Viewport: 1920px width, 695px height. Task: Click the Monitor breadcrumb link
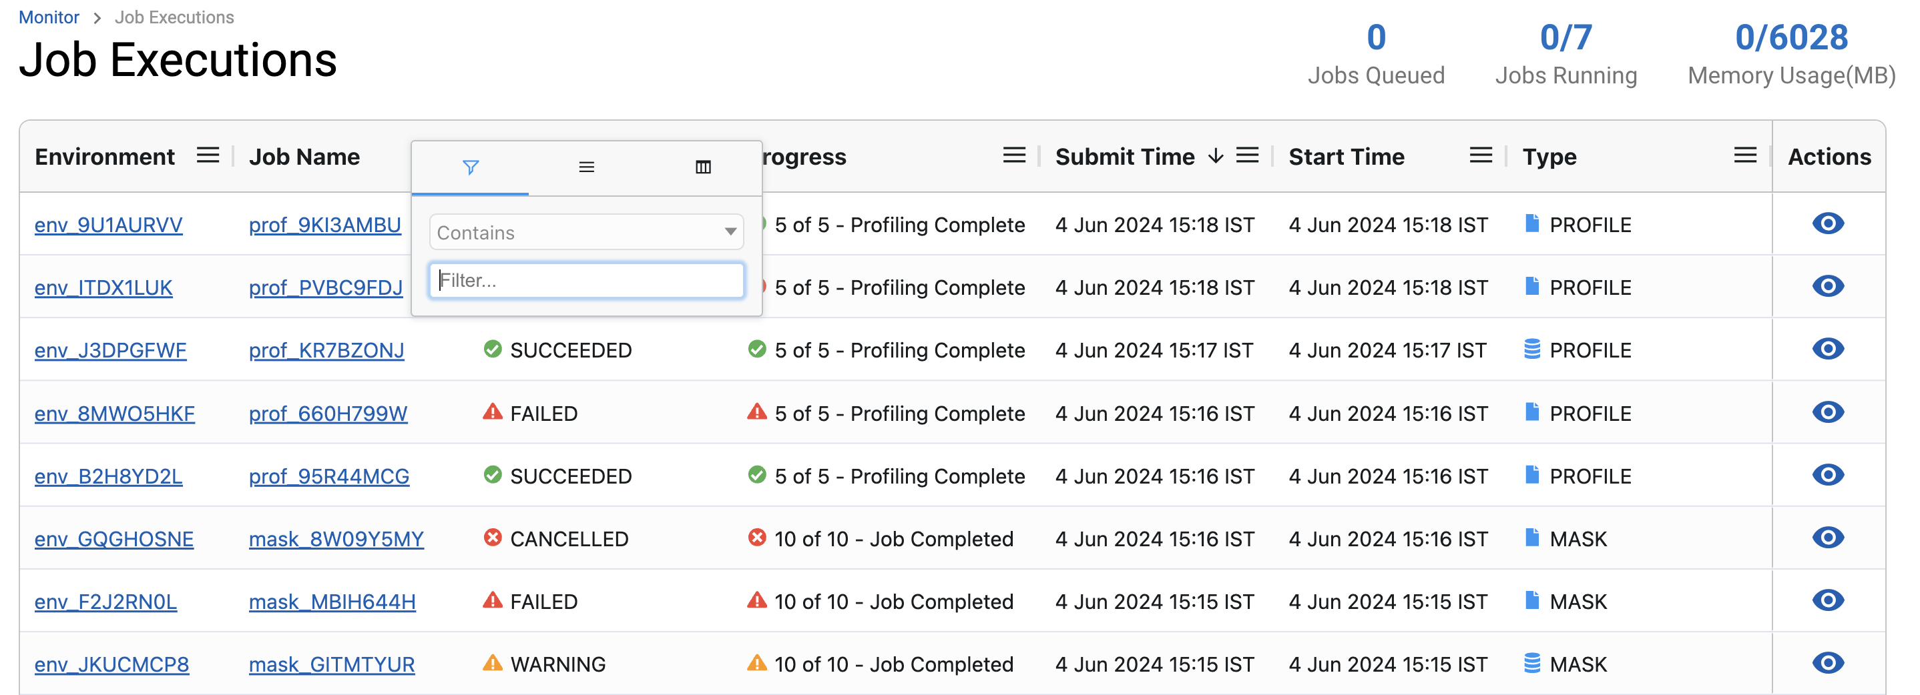pyautogui.click(x=49, y=17)
